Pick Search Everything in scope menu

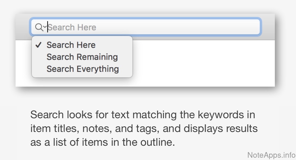point(83,69)
